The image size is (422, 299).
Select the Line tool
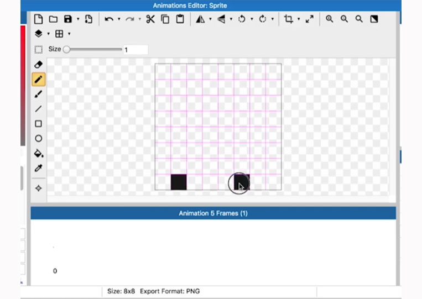click(39, 109)
